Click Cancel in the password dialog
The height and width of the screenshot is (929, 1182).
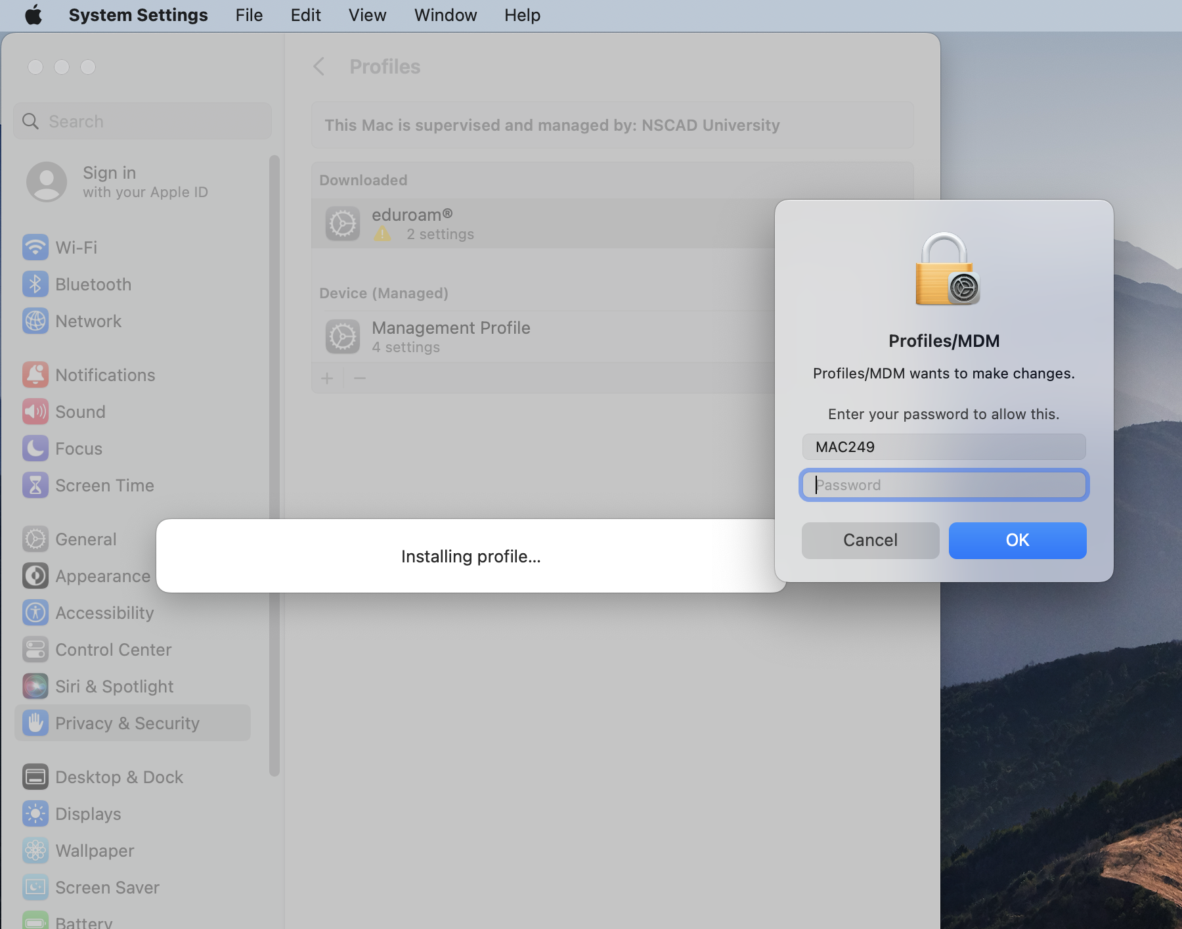click(870, 540)
